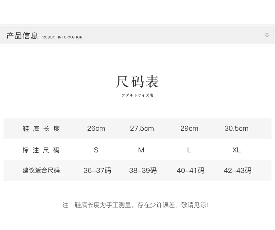Select the 26cm cell
The width and height of the screenshot is (275, 230).
click(96, 129)
